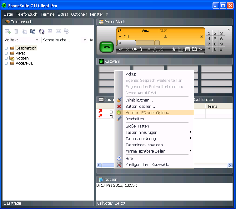Viewport: 236px width, 209px height.
Task: Open the phonebook book icon in PhoneStack
Action: click(x=194, y=49)
